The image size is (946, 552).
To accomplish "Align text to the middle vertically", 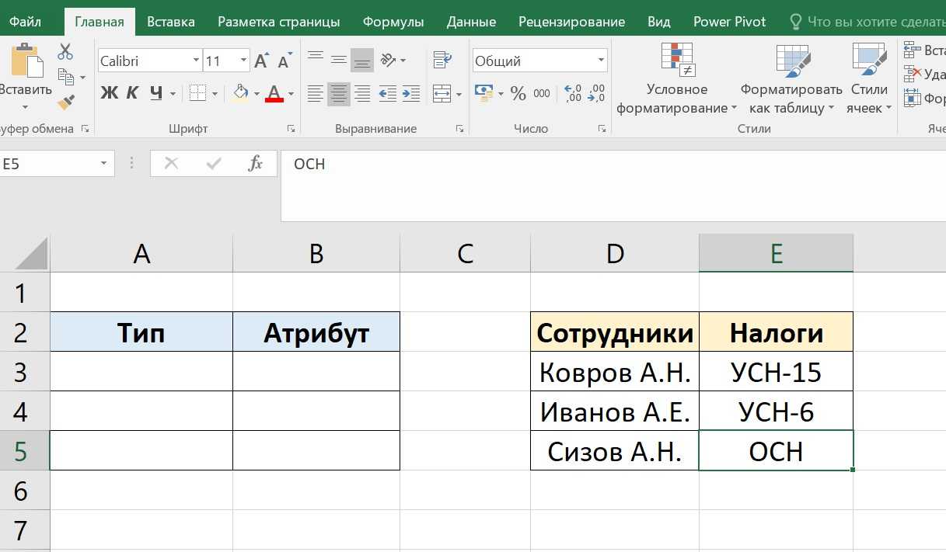I will click(x=338, y=60).
